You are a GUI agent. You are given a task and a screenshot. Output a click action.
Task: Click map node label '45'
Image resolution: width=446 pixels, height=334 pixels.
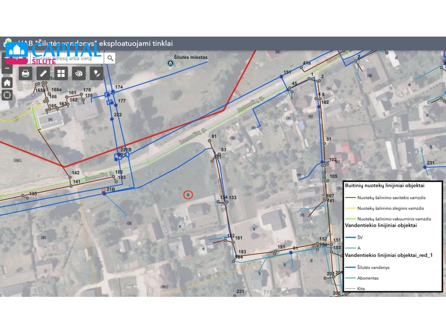[294, 84]
